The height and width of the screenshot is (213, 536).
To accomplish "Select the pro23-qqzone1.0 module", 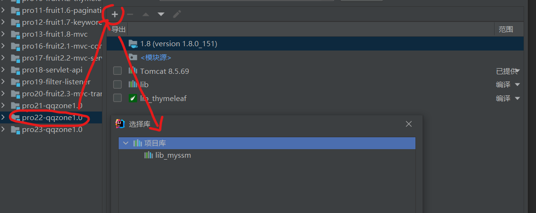I will pos(52,129).
